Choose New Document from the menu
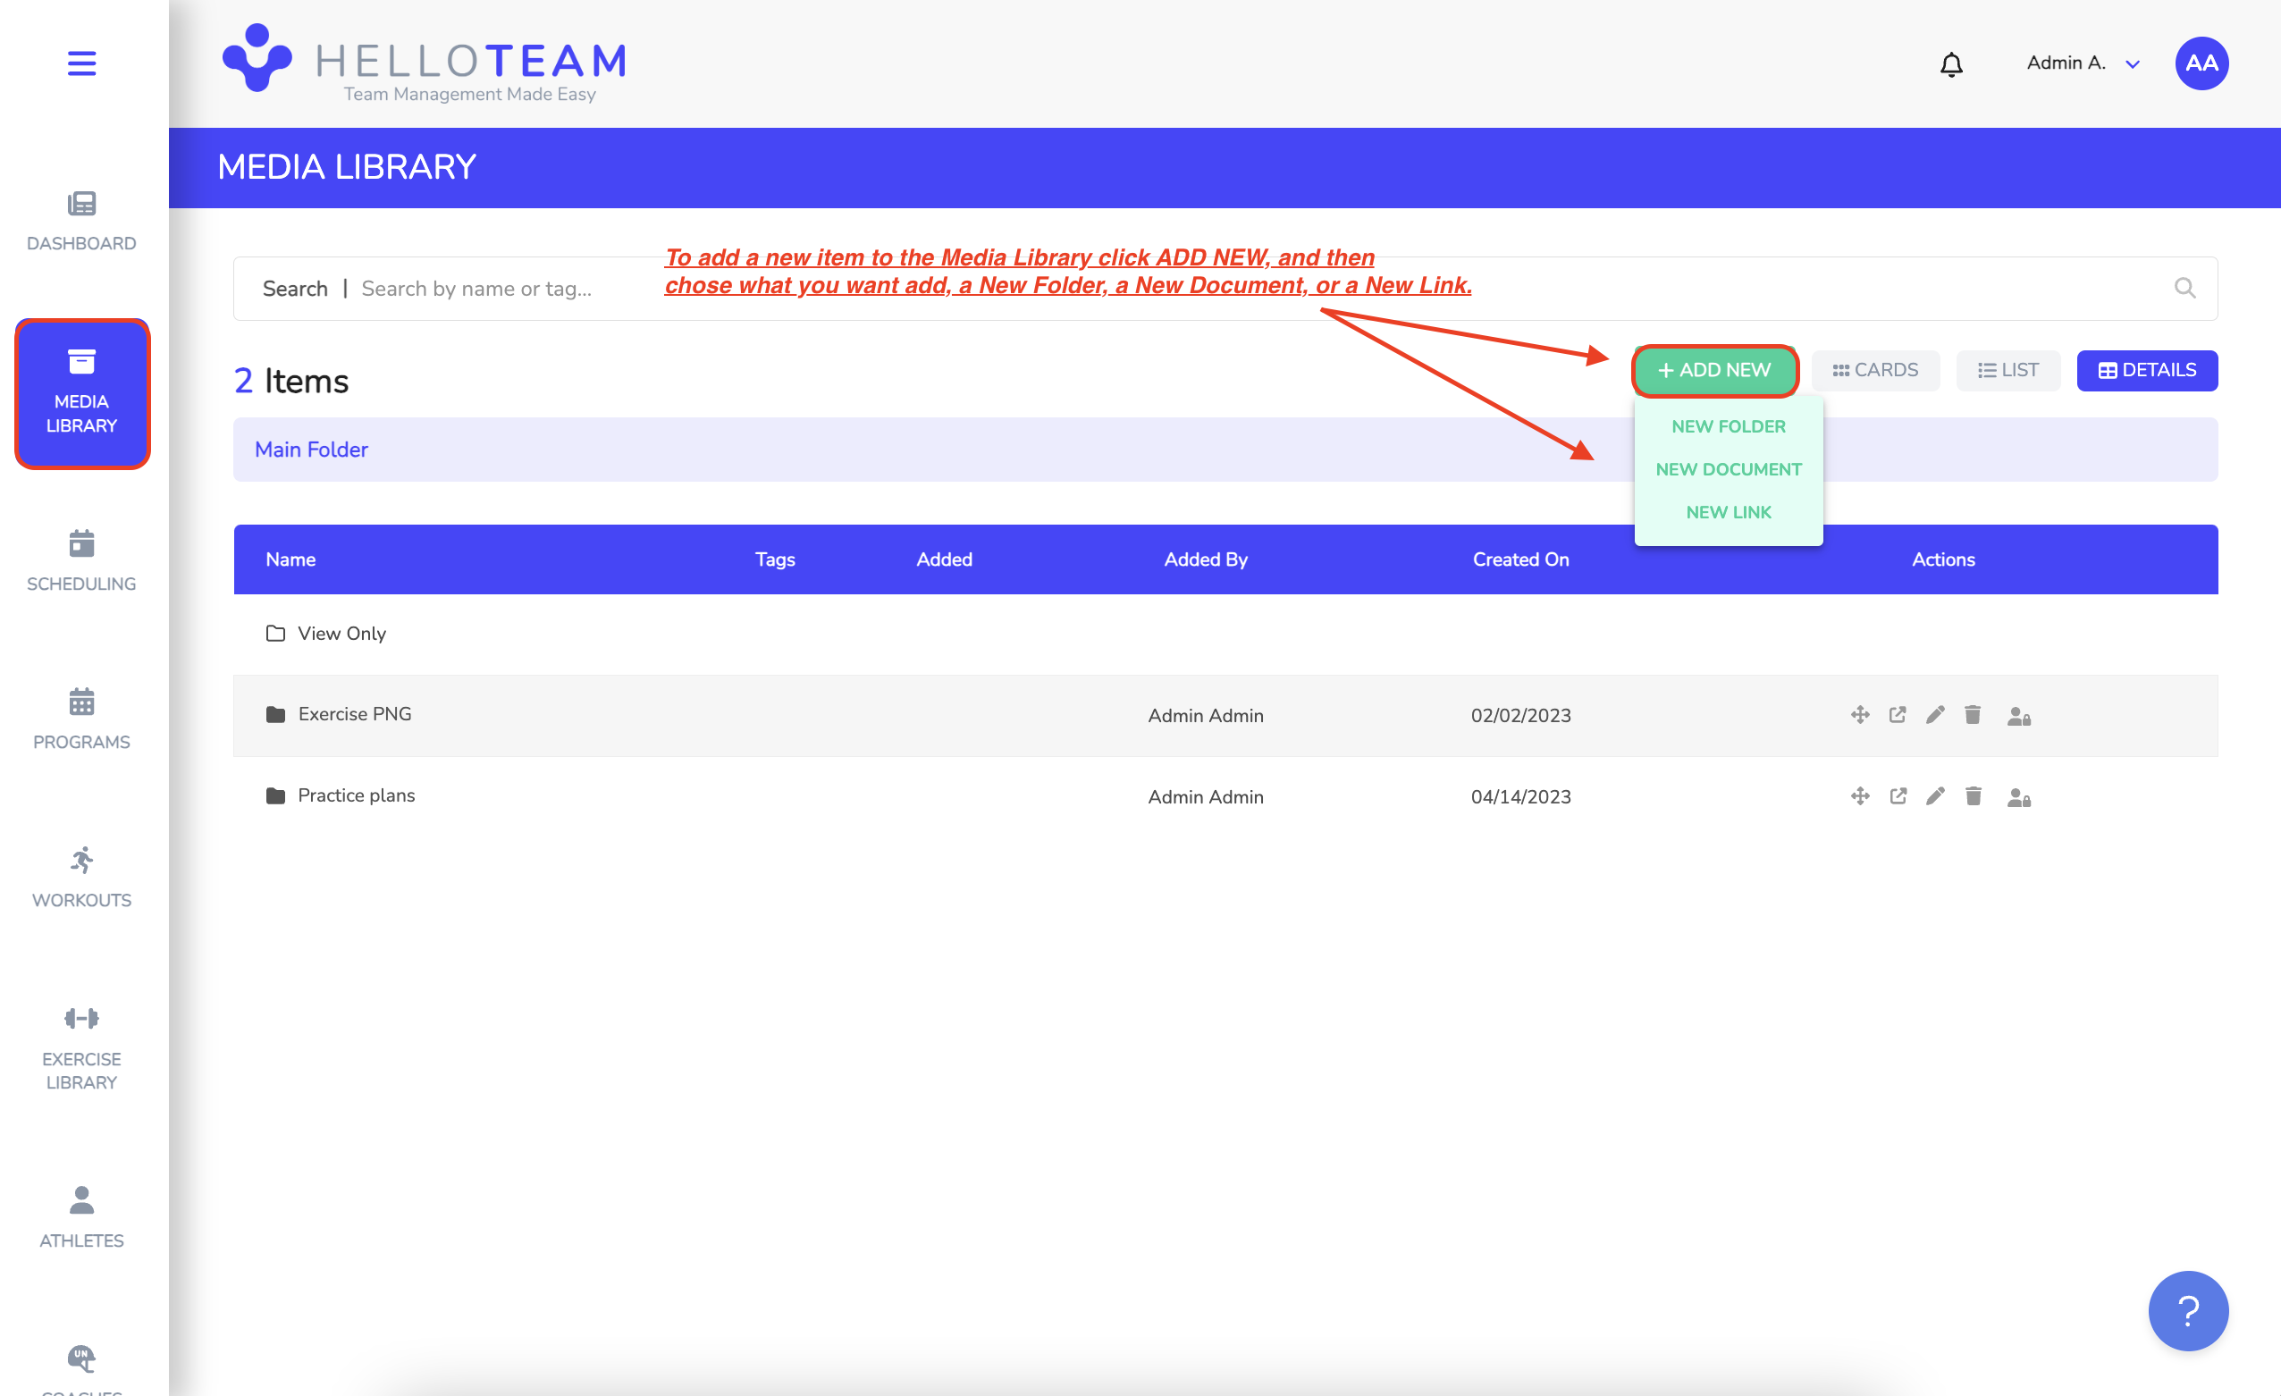Image resolution: width=2281 pixels, height=1396 pixels. point(1728,469)
